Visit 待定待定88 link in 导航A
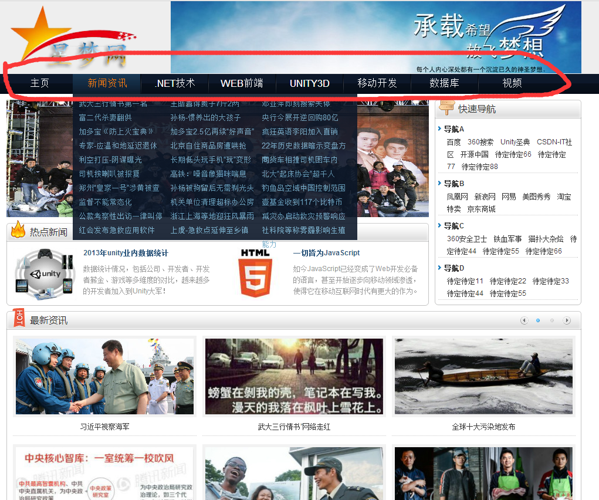 point(480,167)
